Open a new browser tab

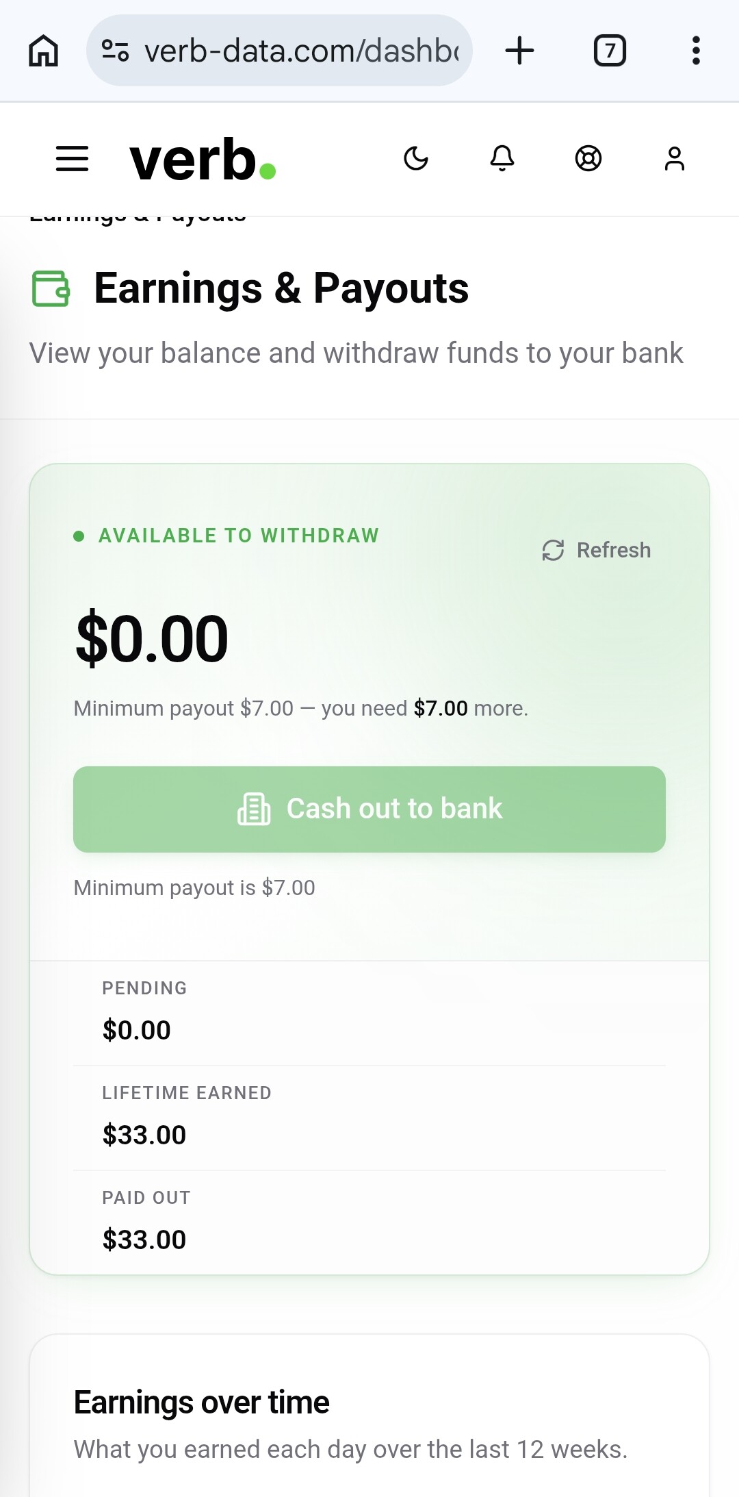[520, 51]
